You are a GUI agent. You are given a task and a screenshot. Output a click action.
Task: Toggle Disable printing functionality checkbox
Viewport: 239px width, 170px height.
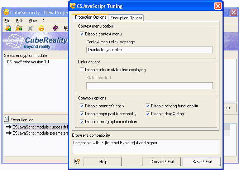click(x=148, y=106)
